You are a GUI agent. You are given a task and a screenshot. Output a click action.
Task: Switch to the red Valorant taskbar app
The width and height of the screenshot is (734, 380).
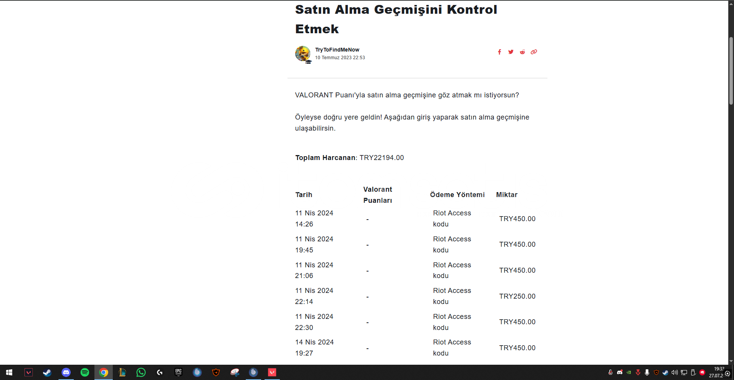272,372
